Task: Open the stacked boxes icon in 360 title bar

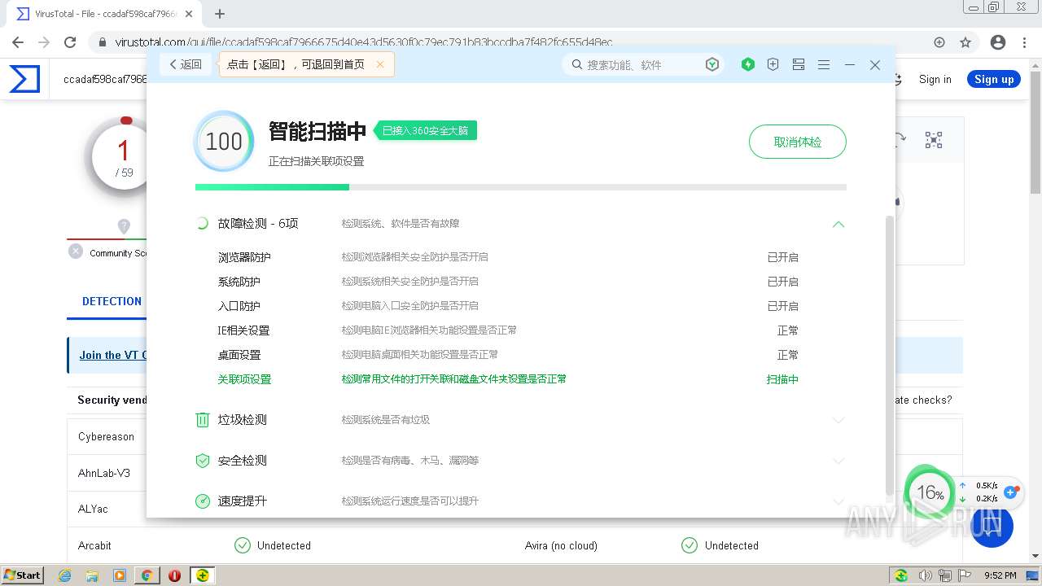Action: tap(799, 64)
